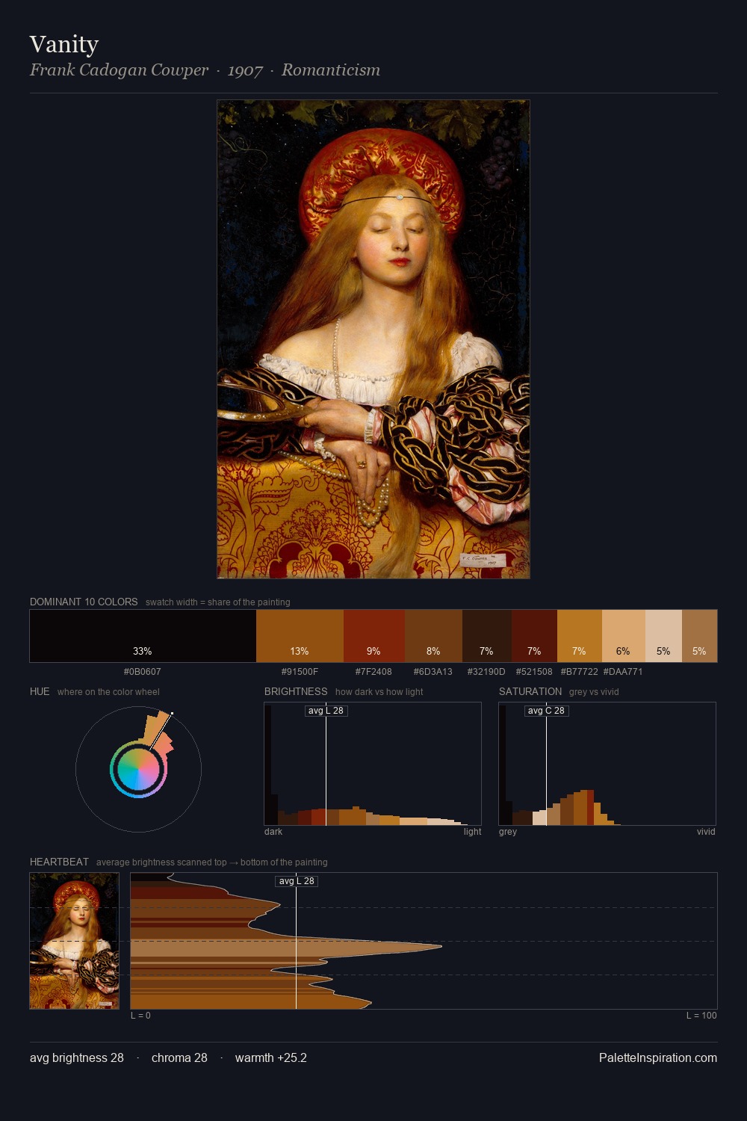Click the HEARTBEAT section heading
The width and height of the screenshot is (747, 1121).
coord(59,862)
